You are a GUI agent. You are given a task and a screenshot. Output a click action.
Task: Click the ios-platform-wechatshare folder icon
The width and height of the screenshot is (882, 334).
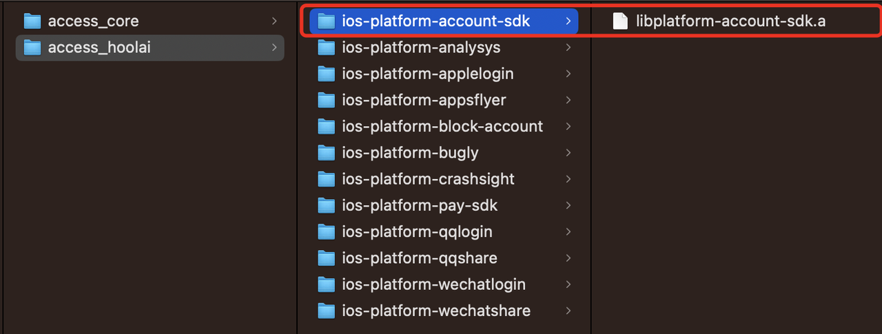pos(326,311)
